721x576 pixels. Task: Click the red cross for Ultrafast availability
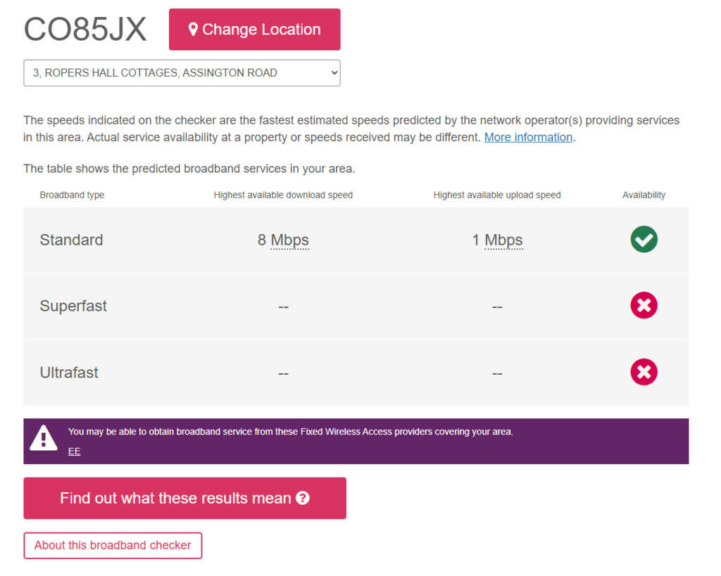[x=644, y=372]
